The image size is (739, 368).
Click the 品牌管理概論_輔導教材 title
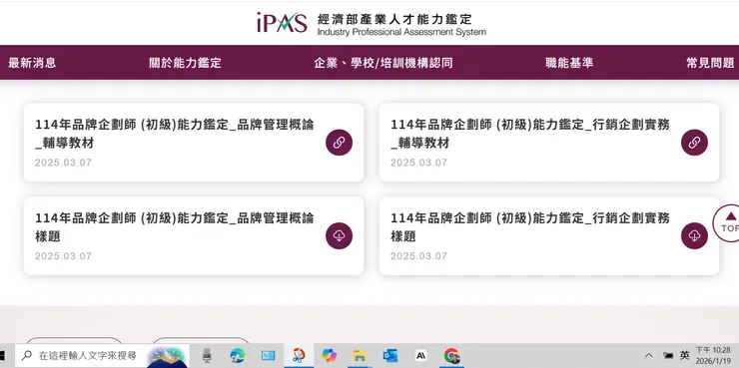pos(175,134)
